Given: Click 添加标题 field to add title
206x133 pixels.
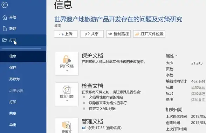Looking at the screenshot, I should (198, 87).
